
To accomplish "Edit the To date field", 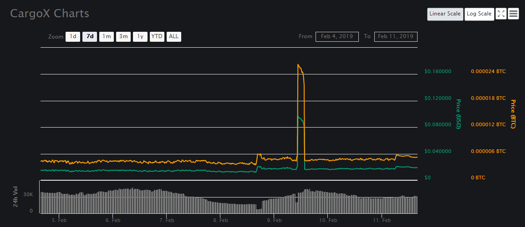I will (x=396, y=36).
